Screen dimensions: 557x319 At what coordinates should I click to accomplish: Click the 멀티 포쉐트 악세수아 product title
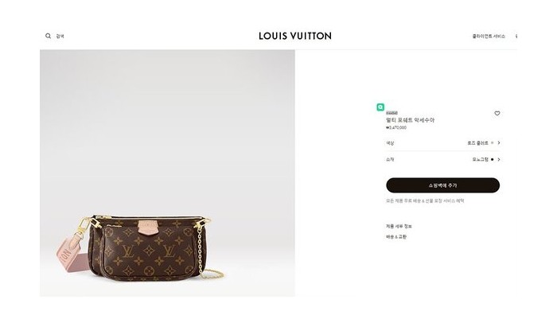(411, 120)
